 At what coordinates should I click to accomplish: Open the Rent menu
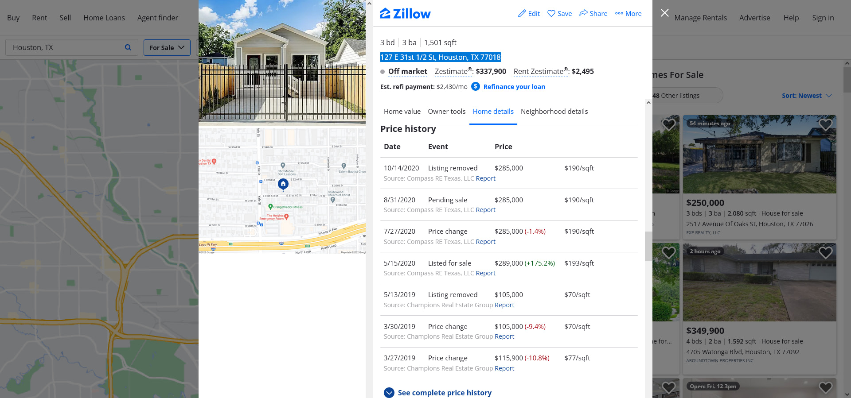(x=39, y=18)
